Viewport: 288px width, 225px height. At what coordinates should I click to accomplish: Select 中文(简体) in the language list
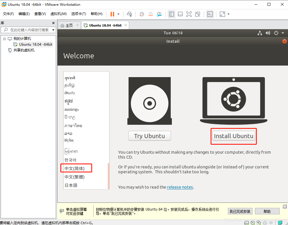click(x=75, y=168)
